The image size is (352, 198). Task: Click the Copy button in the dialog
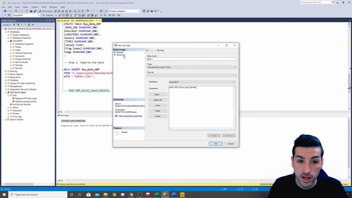(158, 105)
